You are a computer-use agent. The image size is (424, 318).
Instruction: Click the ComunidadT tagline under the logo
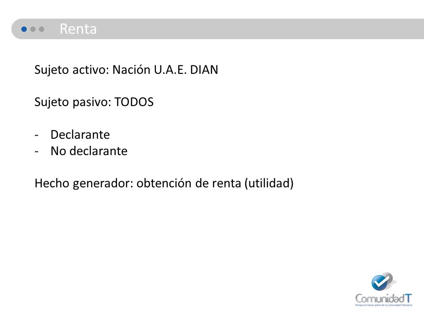tap(384, 305)
